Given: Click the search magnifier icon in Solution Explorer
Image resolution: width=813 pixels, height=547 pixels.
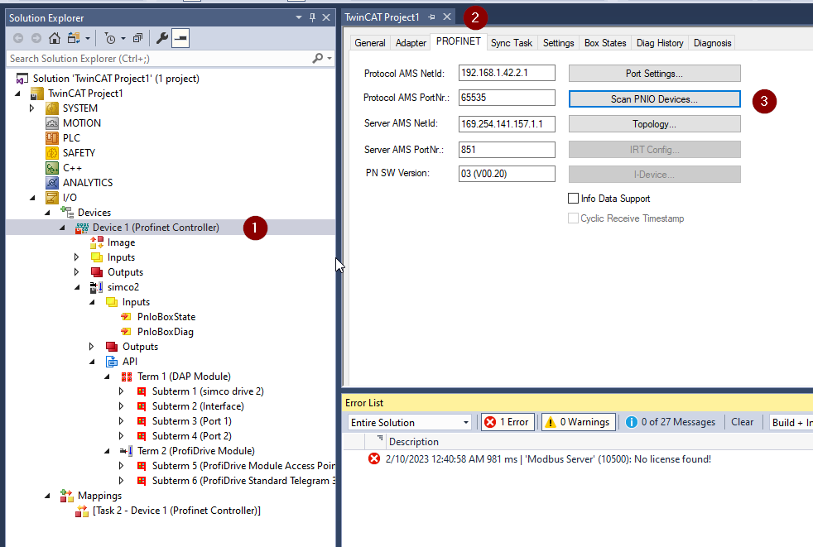Looking at the screenshot, I should (317, 58).
